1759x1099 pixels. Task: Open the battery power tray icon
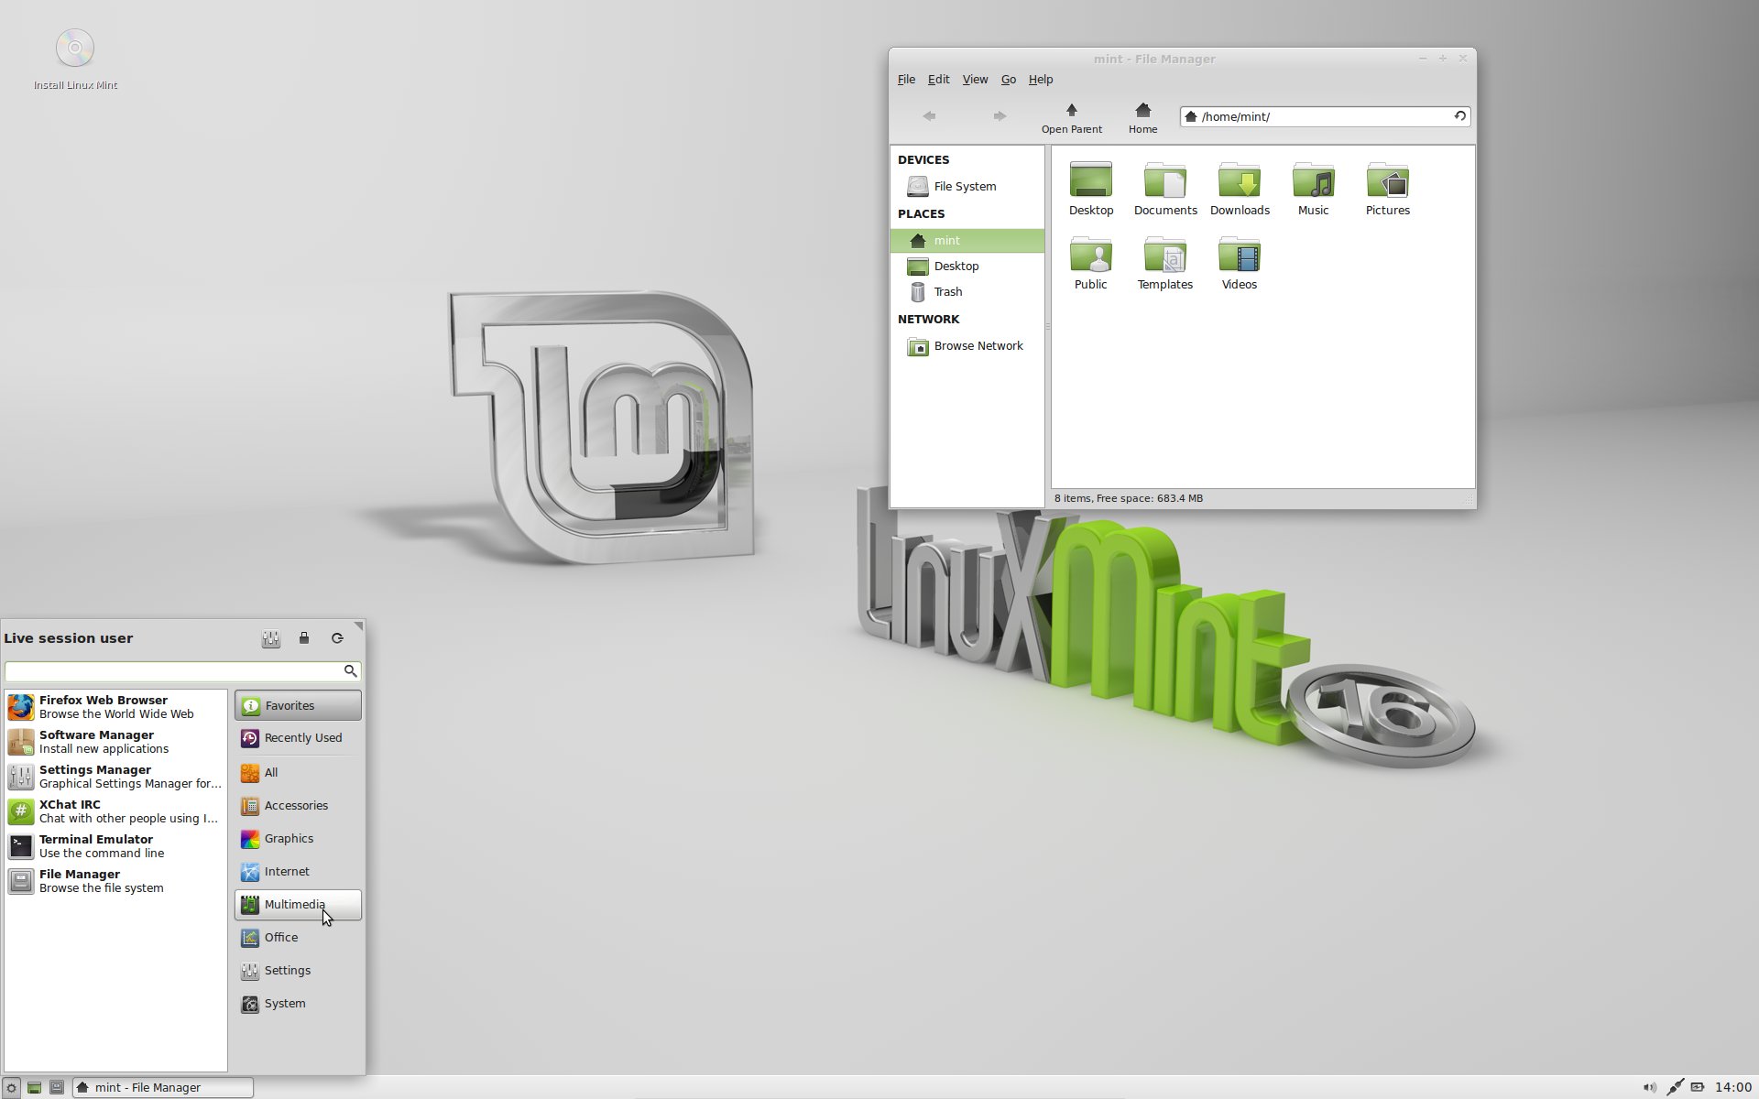click(x=1698, y=1088)
